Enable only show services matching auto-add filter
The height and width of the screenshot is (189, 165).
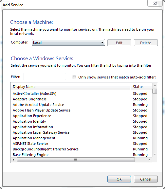[74, 77]
